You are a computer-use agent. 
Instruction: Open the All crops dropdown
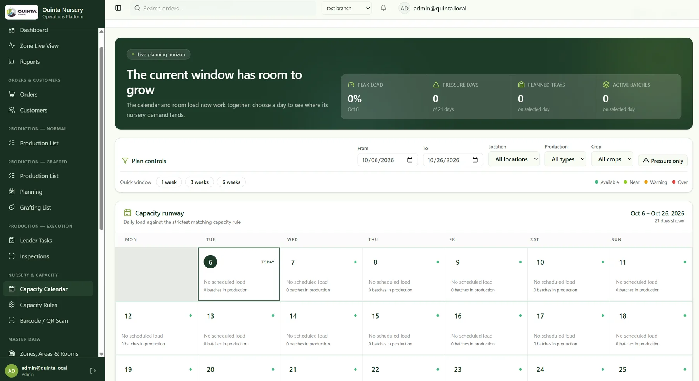click(x=612, y=159)
